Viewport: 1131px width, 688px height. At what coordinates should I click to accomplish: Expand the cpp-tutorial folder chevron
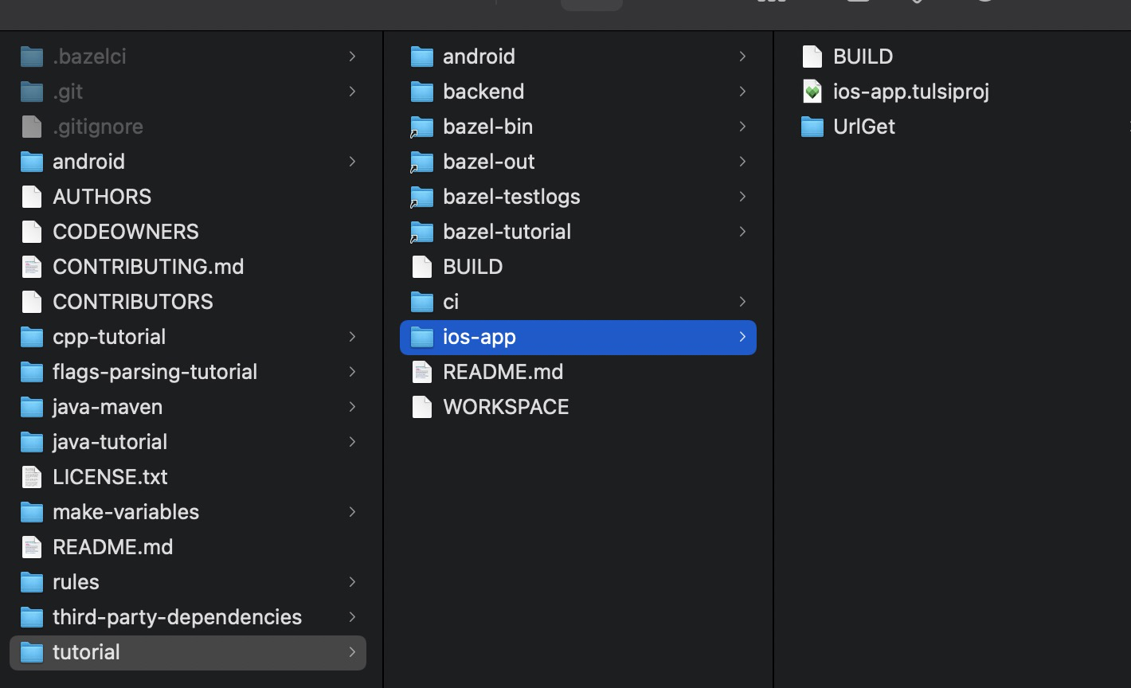click(353, 336)
